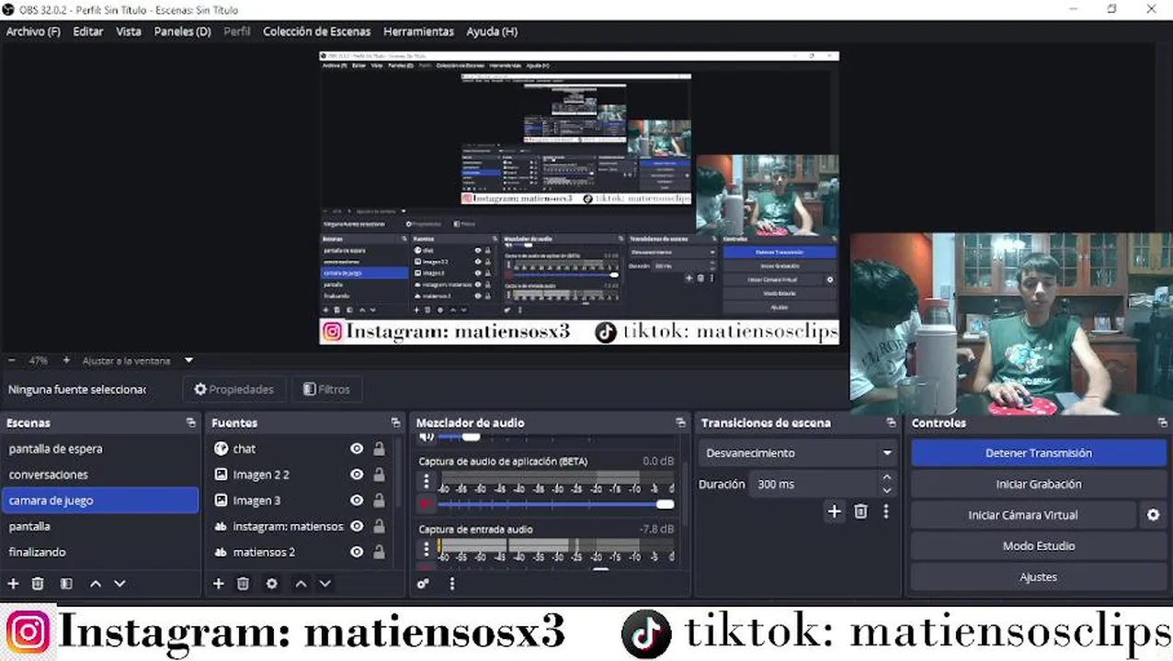Select the conversaciones scene
Screen dimensions: 1173x661
point(99,475)
